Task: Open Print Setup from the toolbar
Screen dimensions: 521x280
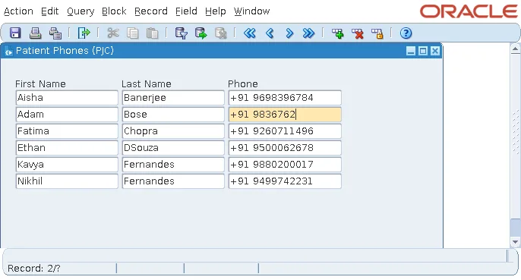Action: click(55, 33)
